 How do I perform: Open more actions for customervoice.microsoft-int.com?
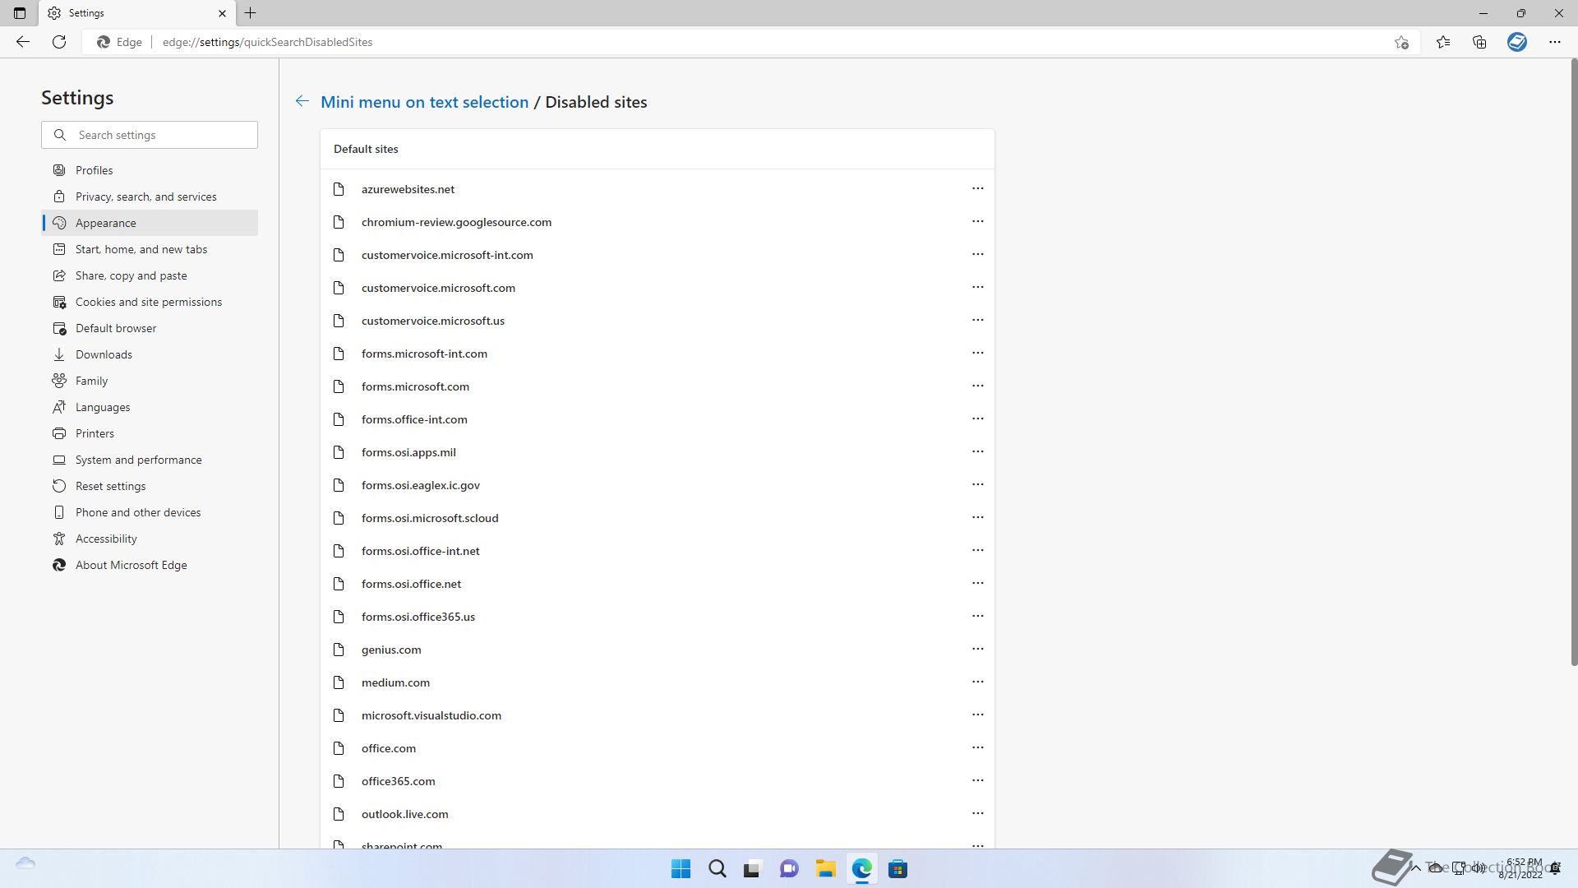point(977,254)
